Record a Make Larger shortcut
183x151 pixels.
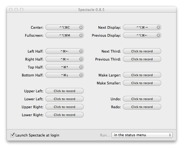coord(142,75)
